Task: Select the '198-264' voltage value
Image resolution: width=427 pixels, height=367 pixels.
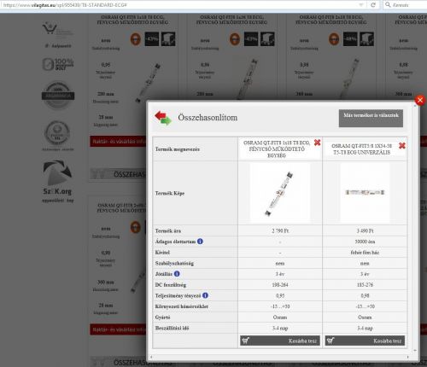Action: (x=280, y=285)
